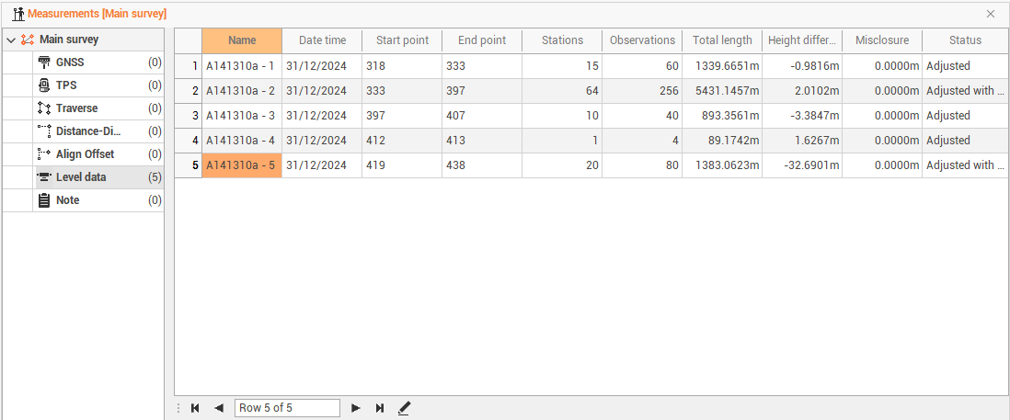Go to the last record in navigator
Screen dimensions: 1010x420
click(x=379, y=408)
